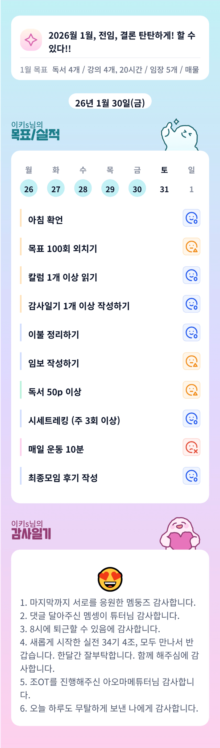Click the 감사일기 text entry list
The width and height of the screenshot is (220, 748).
coord(110,655)
